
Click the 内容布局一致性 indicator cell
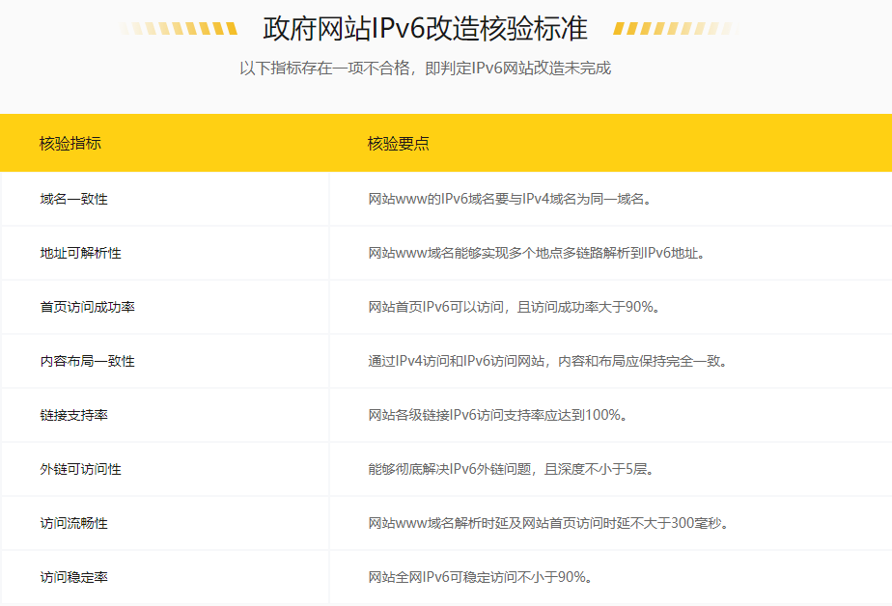88,361
